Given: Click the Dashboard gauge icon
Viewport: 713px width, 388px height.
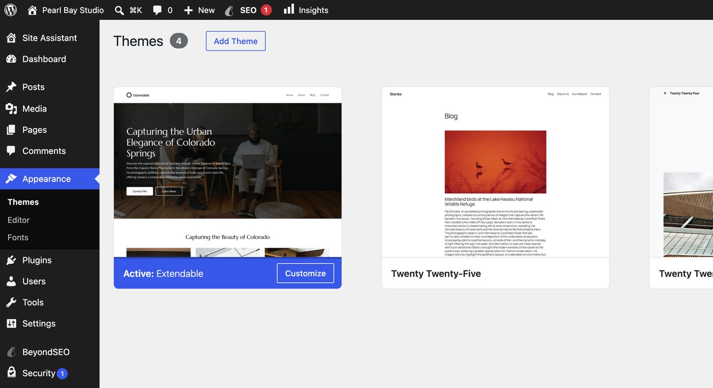Looking at the screenshot, I should pos(11,59).
